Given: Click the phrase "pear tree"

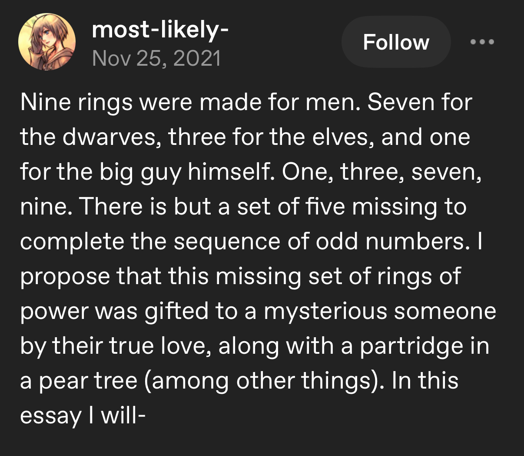Looking at the screenshot, I should point(88,381).
